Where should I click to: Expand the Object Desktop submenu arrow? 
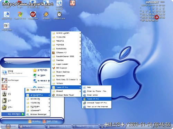pos(80,72)
